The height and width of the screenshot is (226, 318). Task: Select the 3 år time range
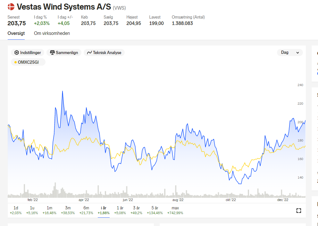[x=136, y=210]
